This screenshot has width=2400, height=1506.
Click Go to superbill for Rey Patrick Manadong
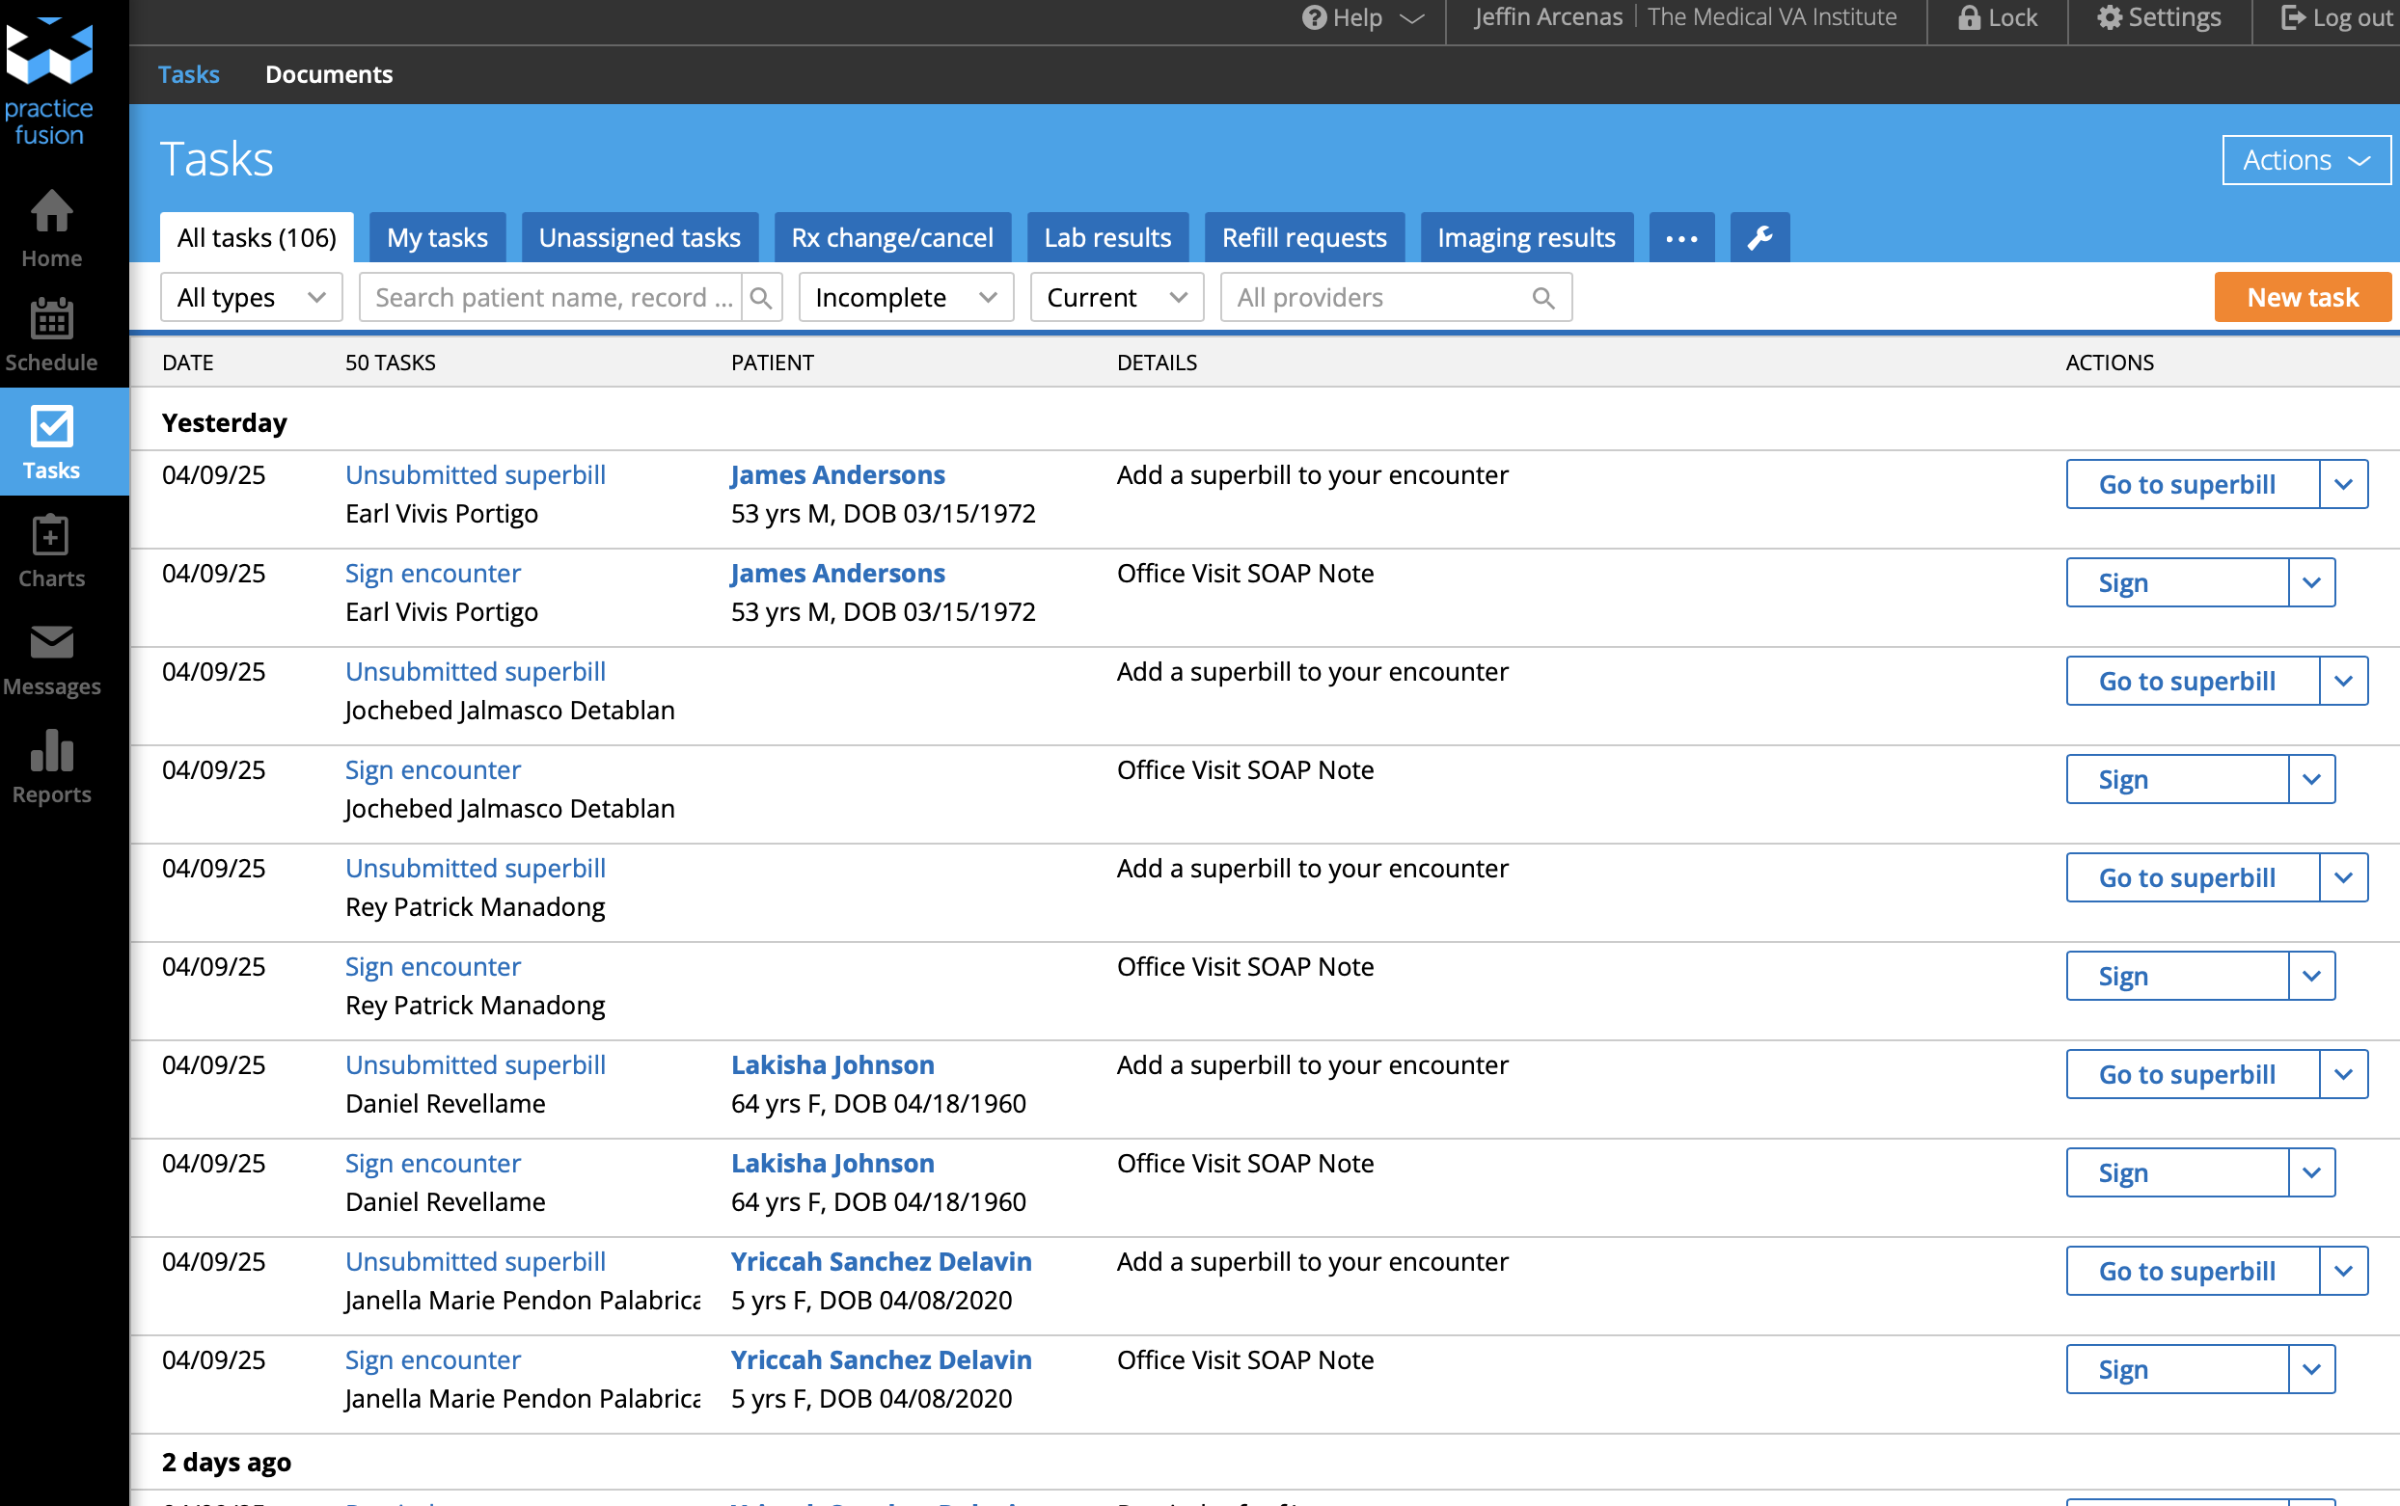[x=2193, y=877]
